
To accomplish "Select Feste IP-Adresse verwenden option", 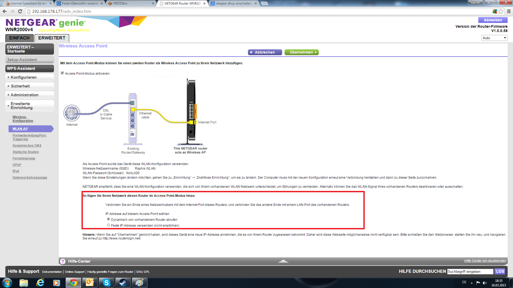I will click(108, 225).
